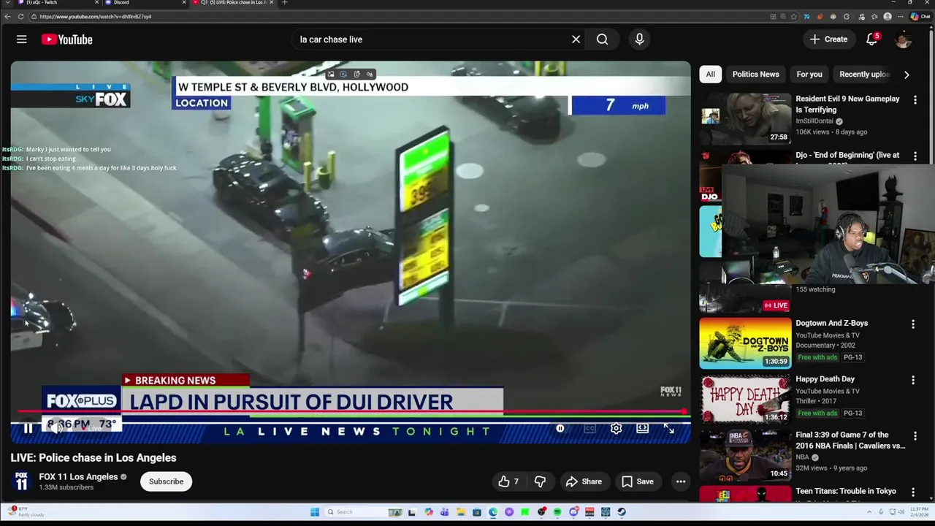Viewport: 935px width, 526px height.
Task: Select the For you filter chip
Action: 809,74
